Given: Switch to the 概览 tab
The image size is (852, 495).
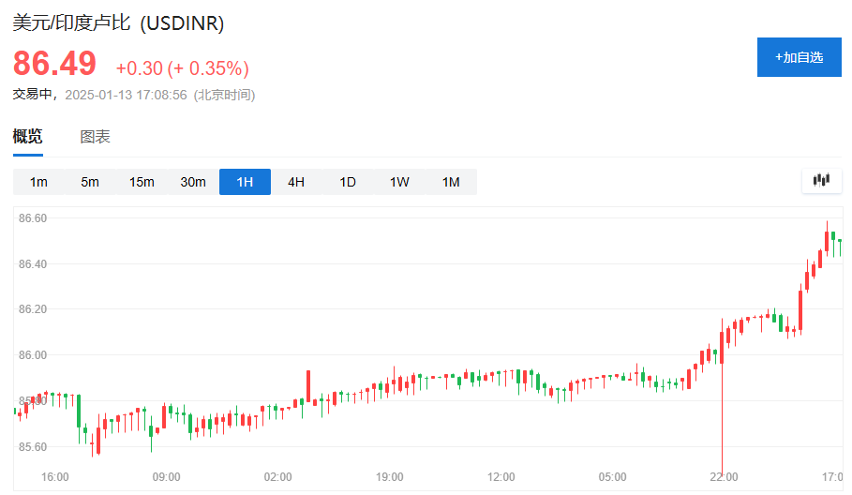Looking at the screenshot, I should coord(28,136).
